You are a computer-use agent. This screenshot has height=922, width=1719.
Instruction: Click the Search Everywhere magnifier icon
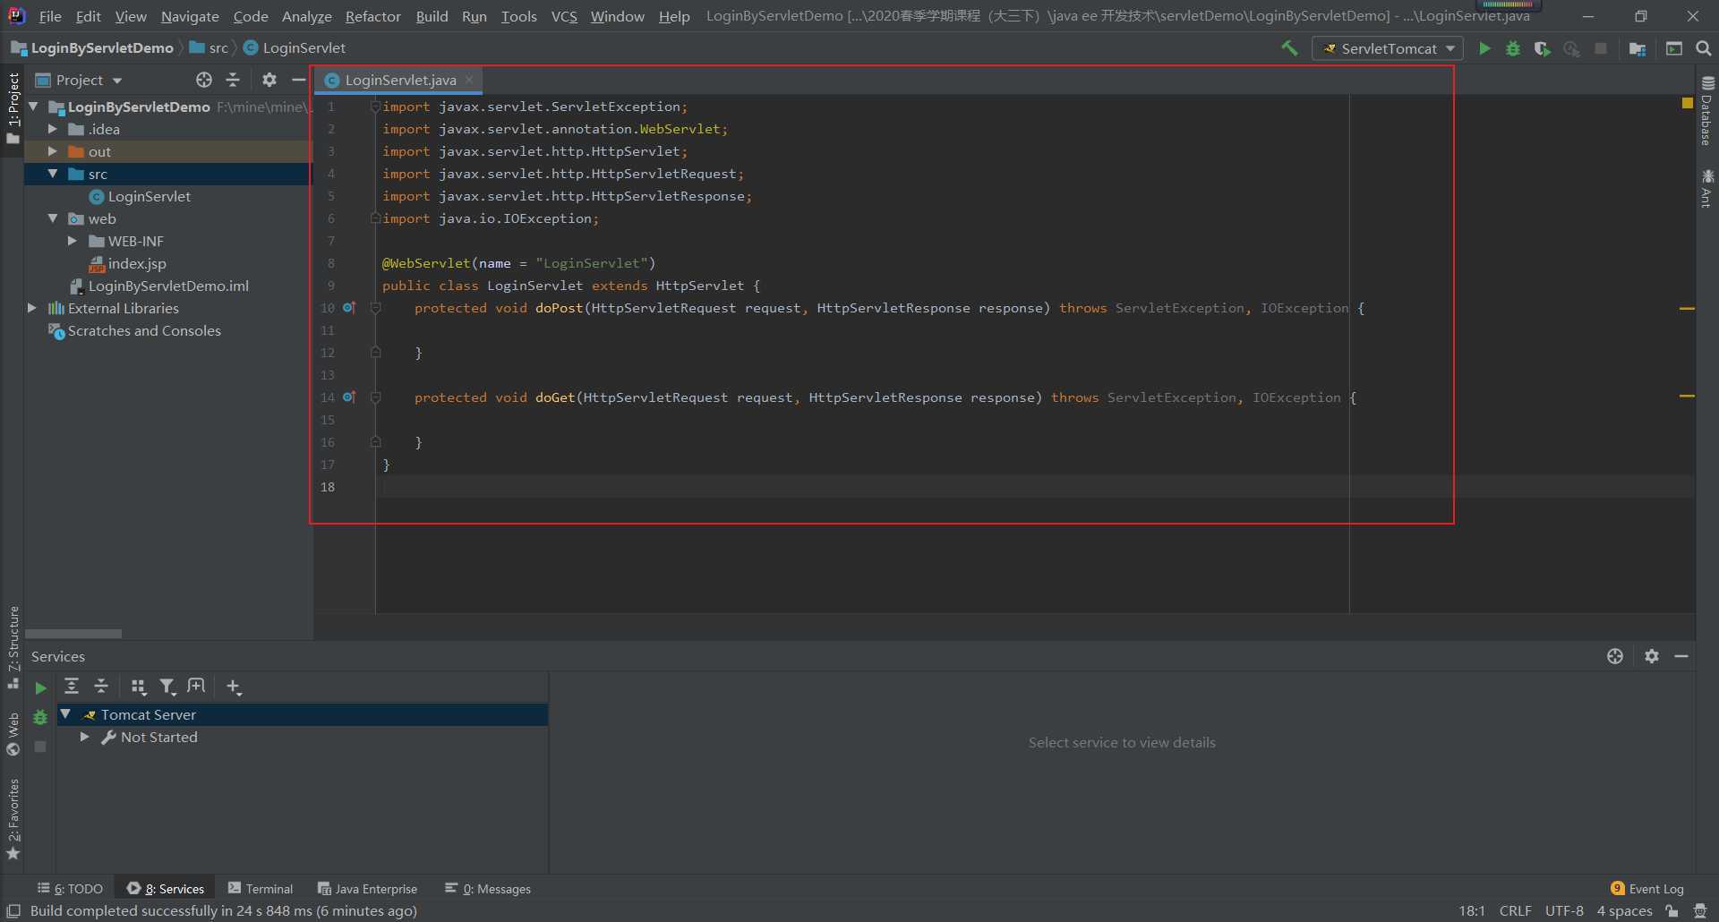click(x=1704, y=48)
